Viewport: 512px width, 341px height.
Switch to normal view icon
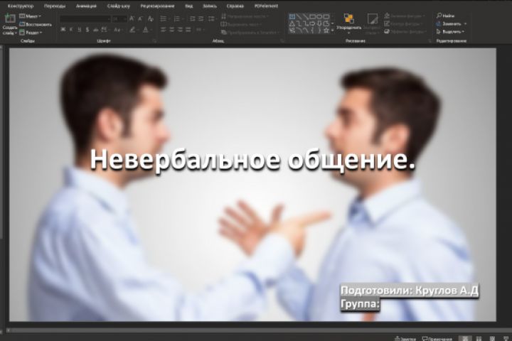(x=465, y=338)
